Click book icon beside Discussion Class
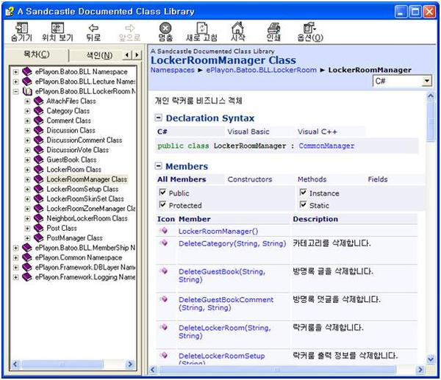441x380 pixels. point(38,130)
